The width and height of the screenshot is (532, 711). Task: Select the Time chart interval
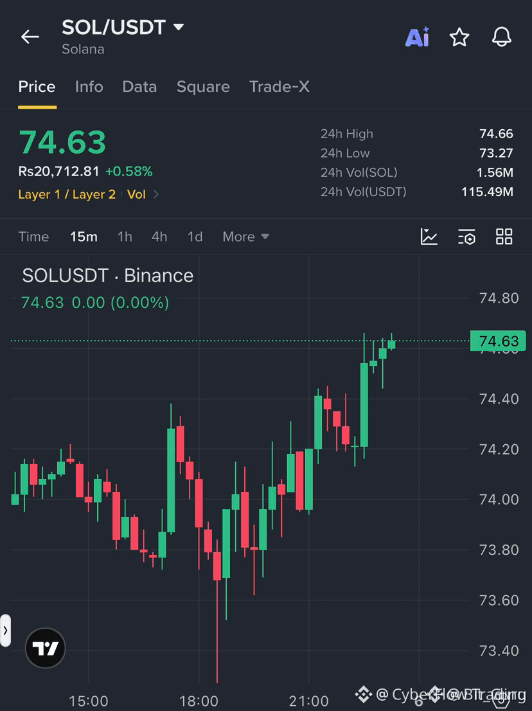pos(33,237)
